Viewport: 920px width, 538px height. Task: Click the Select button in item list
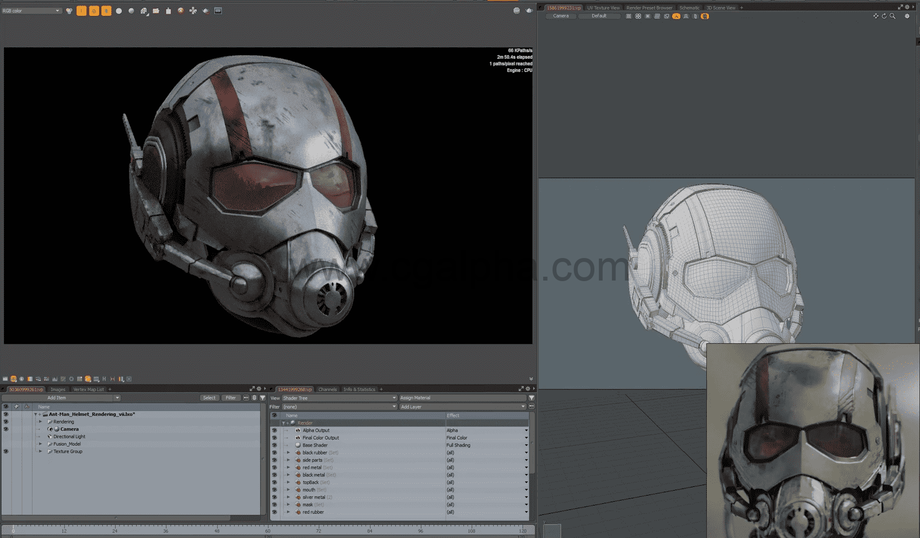209,398
